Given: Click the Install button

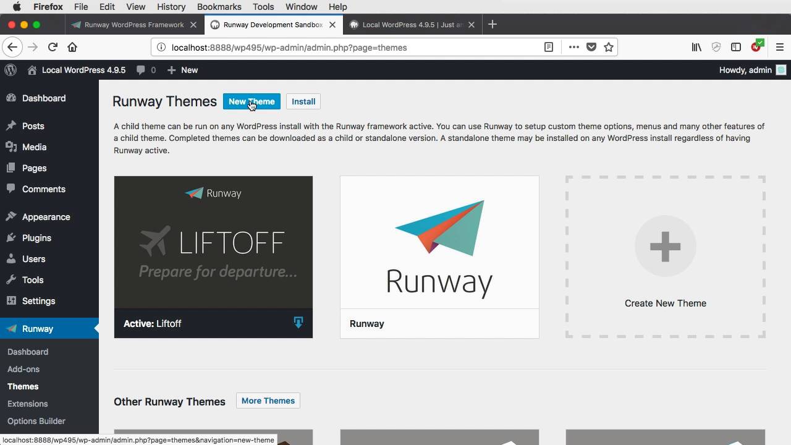Looking at the screenshot, I should (303, 101).
